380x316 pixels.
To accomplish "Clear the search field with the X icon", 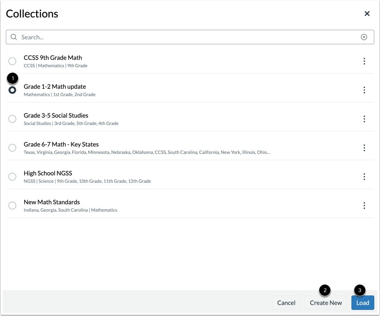I will [364, 37].
